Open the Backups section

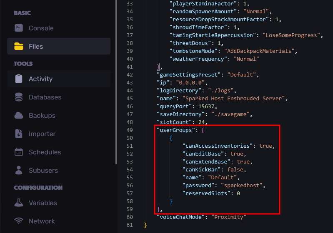click(x=59, y=115)
